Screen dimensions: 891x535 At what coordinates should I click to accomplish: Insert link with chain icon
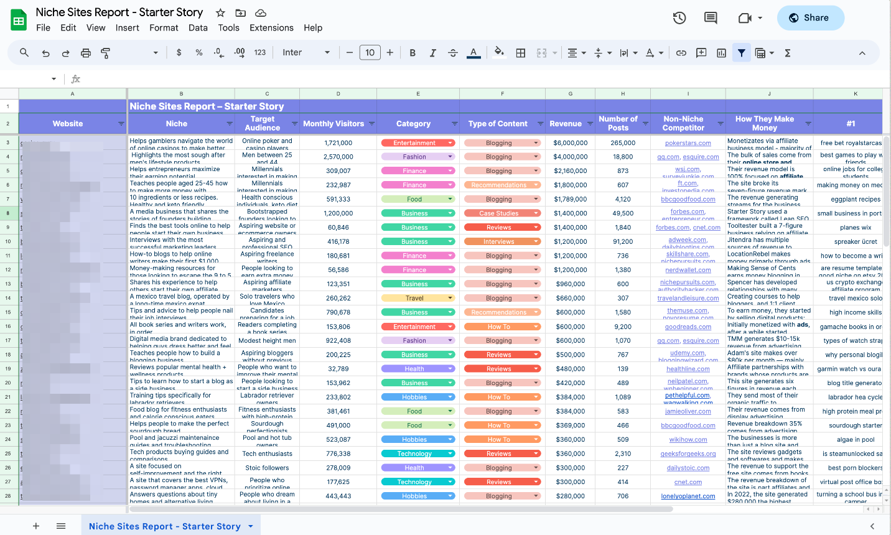coord(681,53)
